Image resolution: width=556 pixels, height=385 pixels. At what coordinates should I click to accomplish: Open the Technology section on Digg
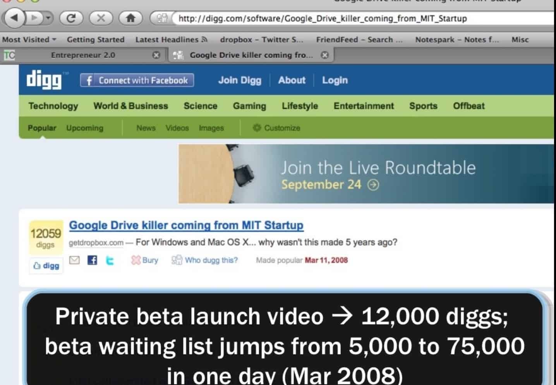click(53, 106)
